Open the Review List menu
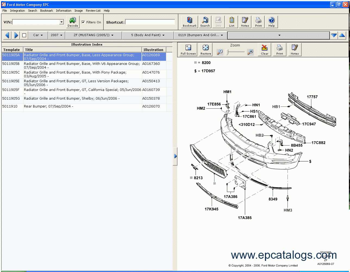 pyautogui.click(x=93, y=11)
